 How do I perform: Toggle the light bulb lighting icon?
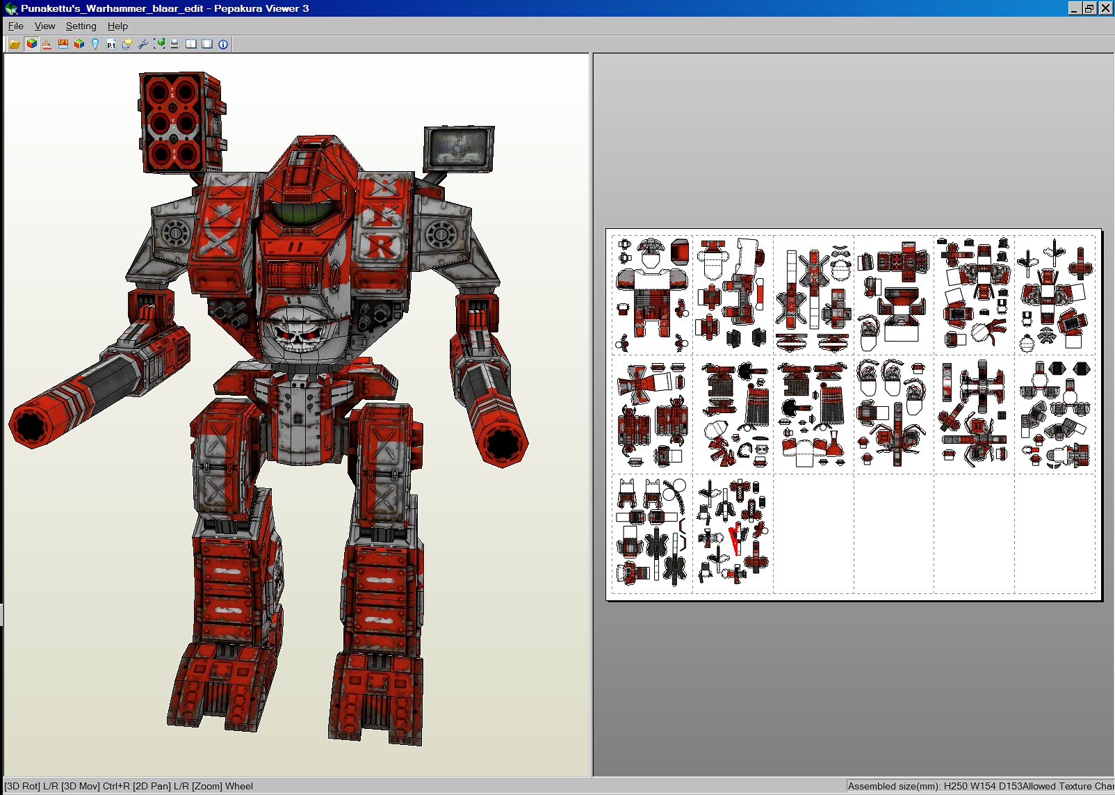click(x=95, y=44)
